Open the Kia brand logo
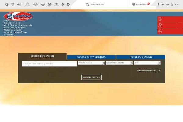The image size is (183, 122). pyautogui.click(x=20, y=5)
